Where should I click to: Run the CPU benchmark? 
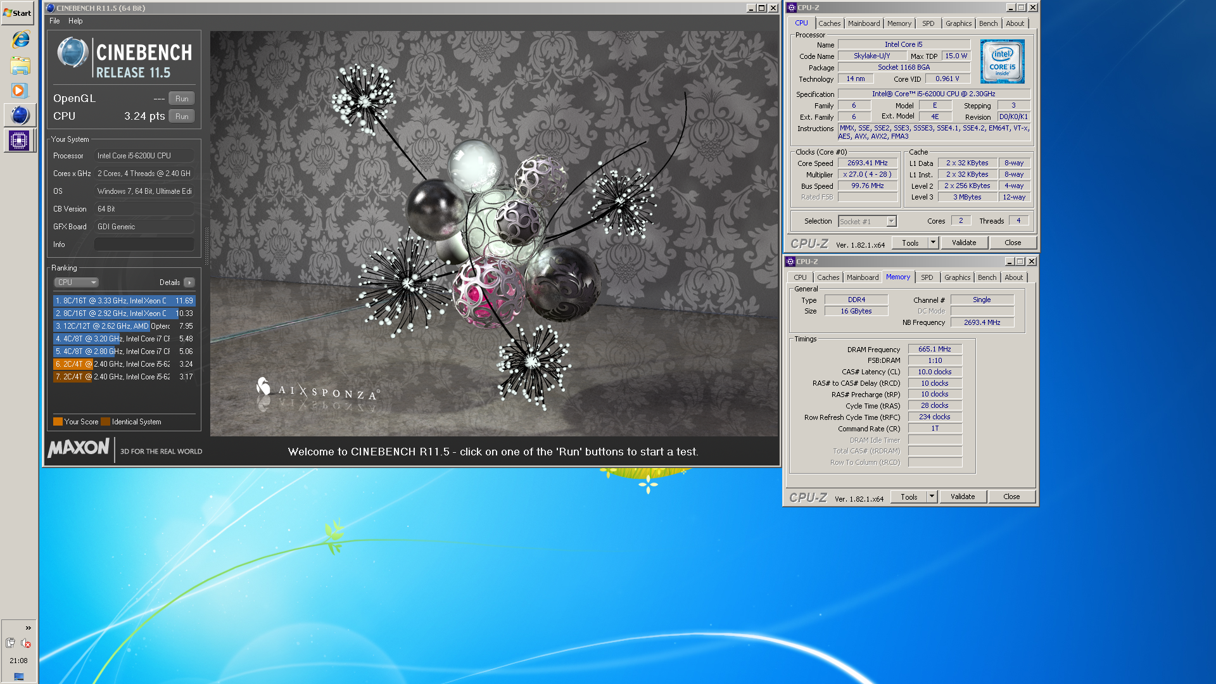[x=182, y=117]
